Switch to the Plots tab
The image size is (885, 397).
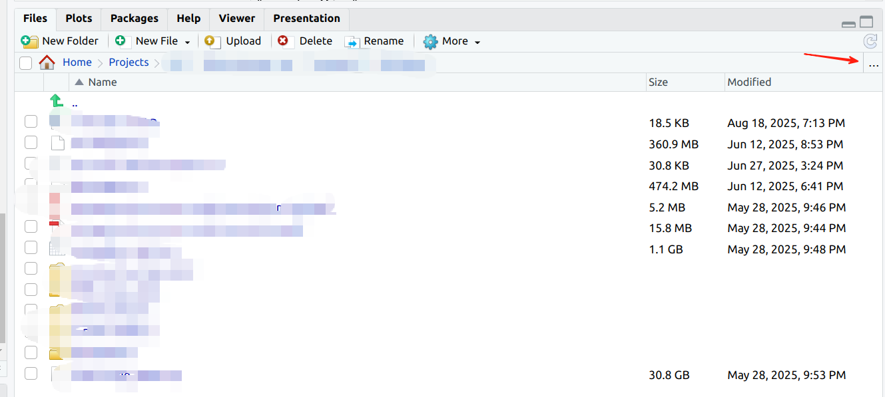click(x=79, y=19)
